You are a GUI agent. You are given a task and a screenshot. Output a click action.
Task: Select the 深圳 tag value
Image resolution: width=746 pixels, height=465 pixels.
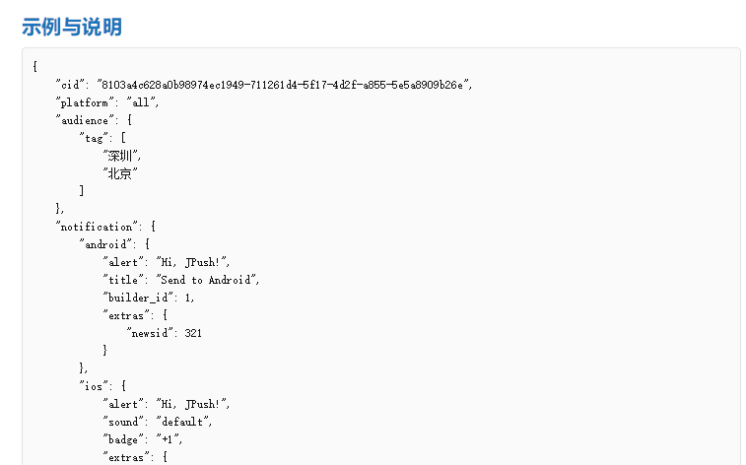pyautogui.click(x=122, y=156)
